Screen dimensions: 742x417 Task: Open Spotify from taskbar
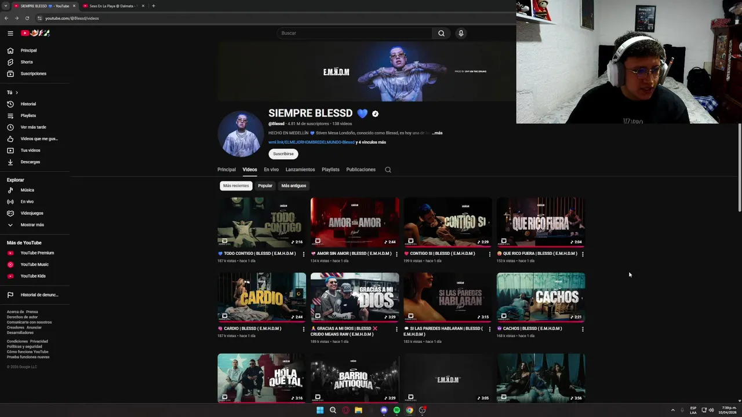397,410
